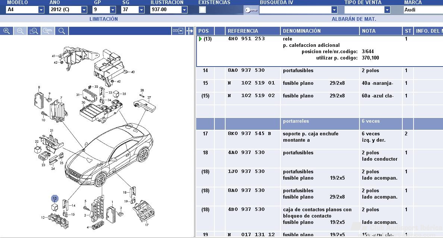
Task: Toggle the Existencias checkbox
Action: (x=202, y=10)
